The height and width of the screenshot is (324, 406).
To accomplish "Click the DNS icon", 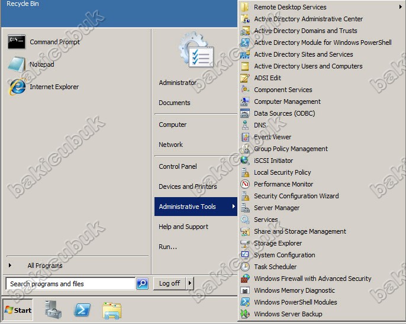I will pyautogui.click(x=245, y=125).
